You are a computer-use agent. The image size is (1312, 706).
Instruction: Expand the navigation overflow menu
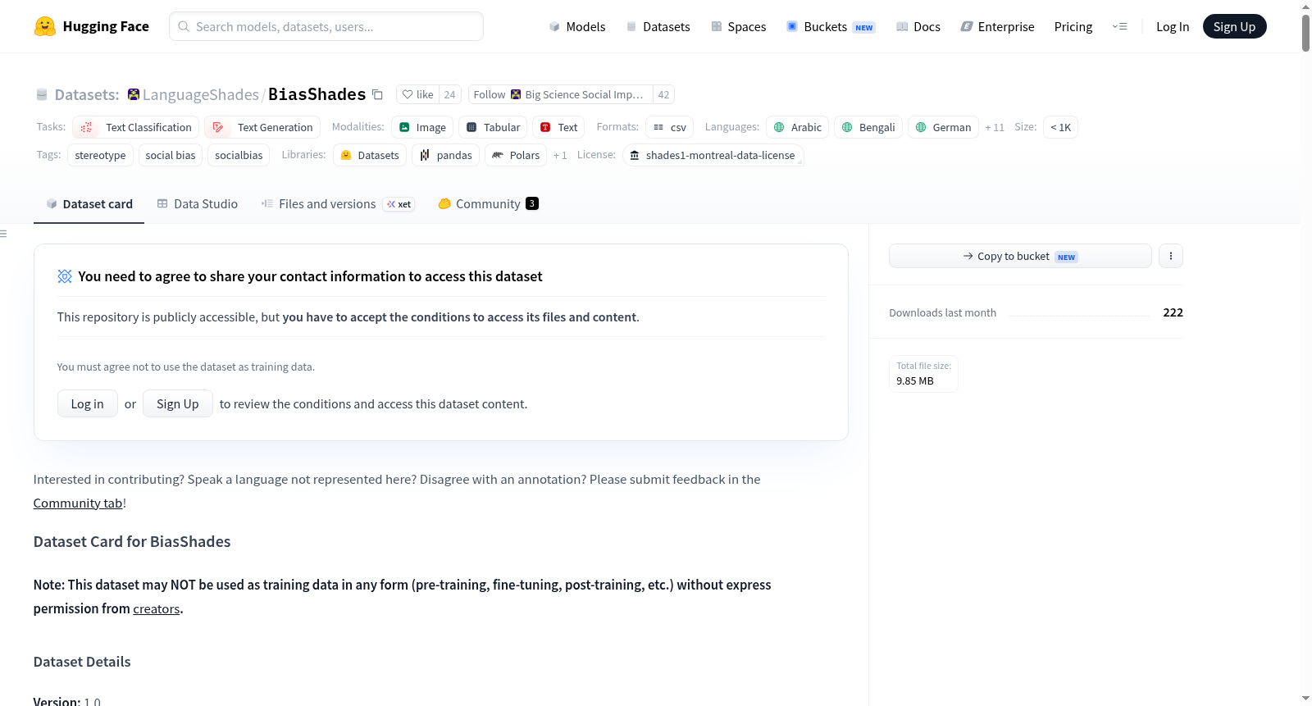click(x=1119, y=26)
